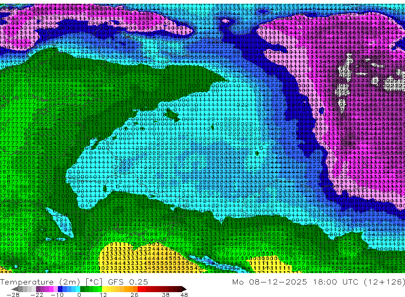
Task: Click the "-28" legend tick label
Action: point(13,295)
